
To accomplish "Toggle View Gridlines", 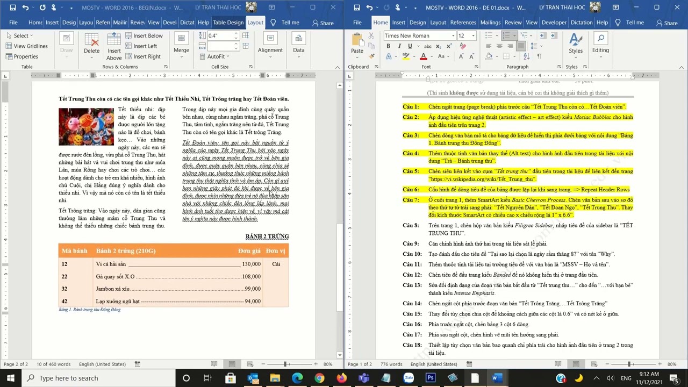I will pos(27,46).
